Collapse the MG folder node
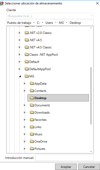100x170 pixels. 20,76
